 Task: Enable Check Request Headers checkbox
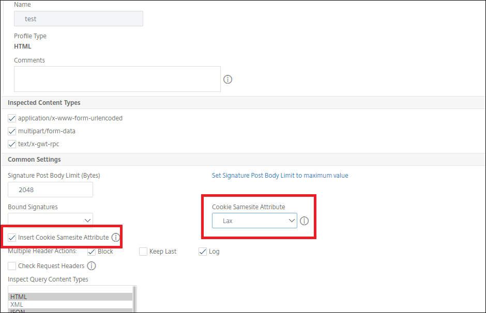click(x=12, y=265)
